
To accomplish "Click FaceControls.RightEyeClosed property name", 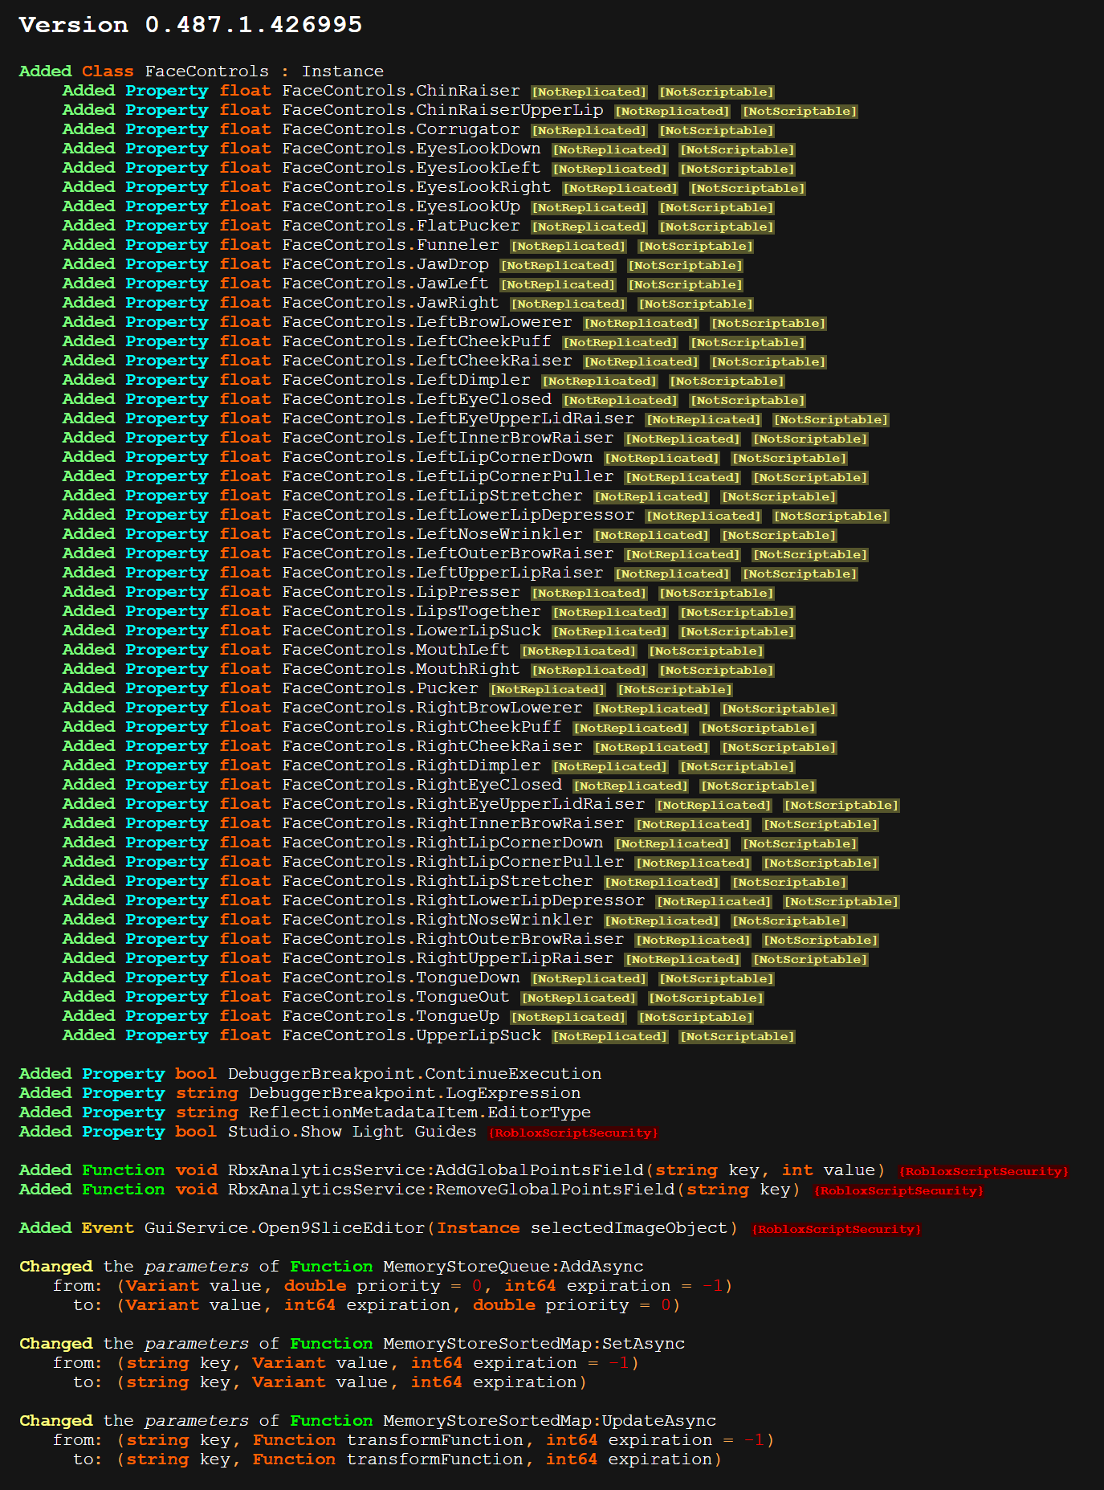I will pos(422,785).
